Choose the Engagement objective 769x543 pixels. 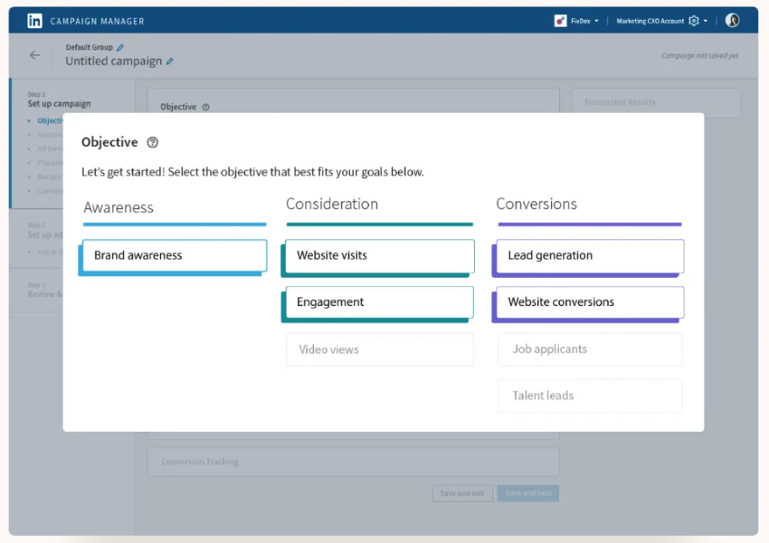coord(380,302)
